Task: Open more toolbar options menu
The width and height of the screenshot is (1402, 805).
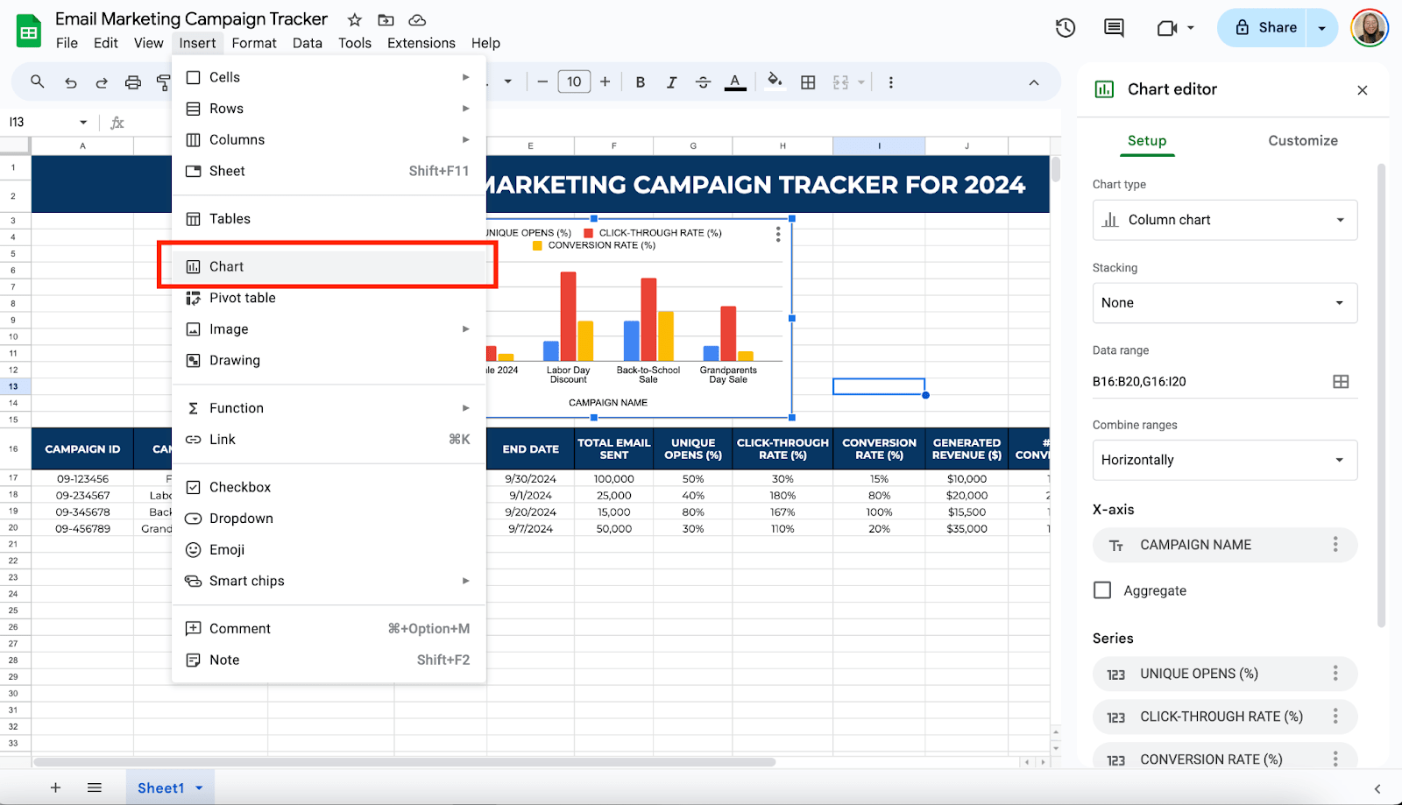Action: [891, 82]
